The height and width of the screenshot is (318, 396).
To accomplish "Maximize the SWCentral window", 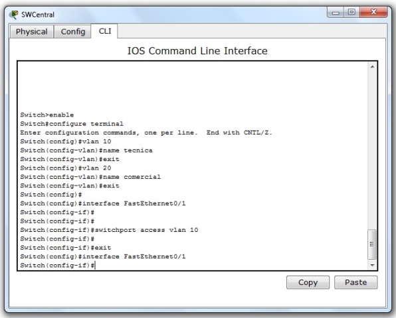I will (351, 12).
